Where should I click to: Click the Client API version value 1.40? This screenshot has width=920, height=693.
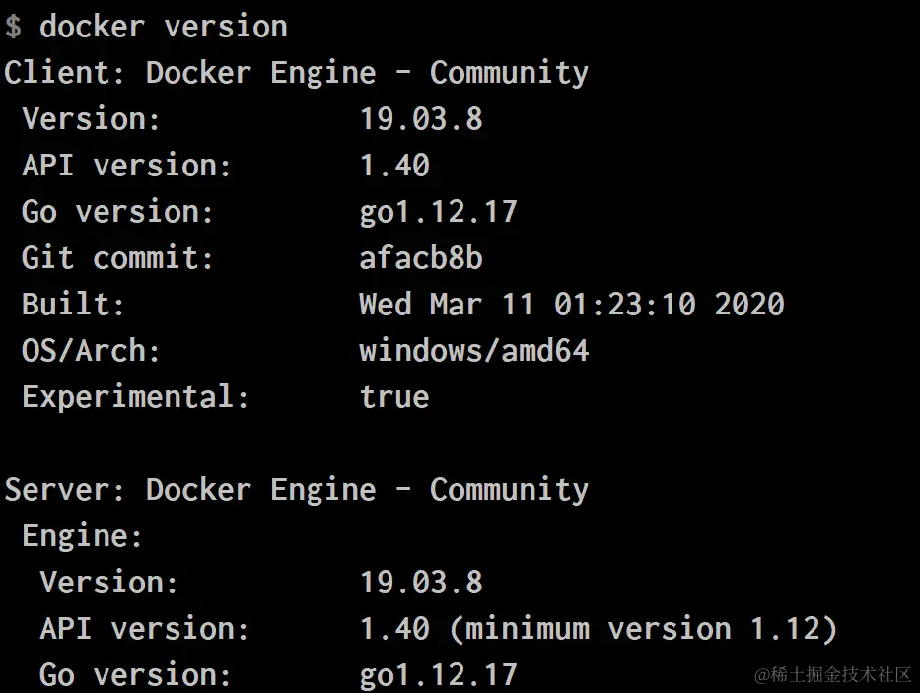coord(394,166)
